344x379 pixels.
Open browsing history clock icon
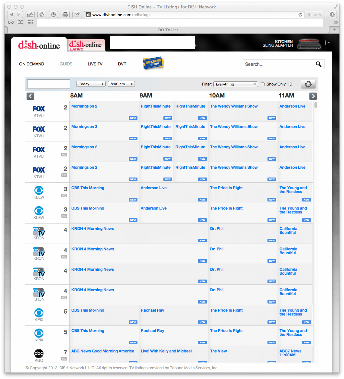click(53, 15)
